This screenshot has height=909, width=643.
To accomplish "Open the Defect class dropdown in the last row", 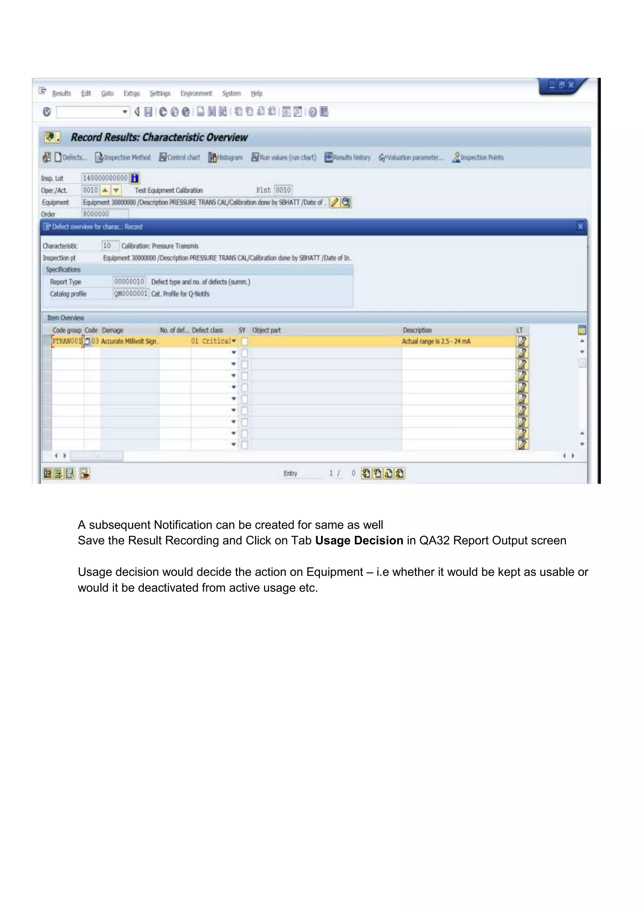I will click(x=234, y=444).
